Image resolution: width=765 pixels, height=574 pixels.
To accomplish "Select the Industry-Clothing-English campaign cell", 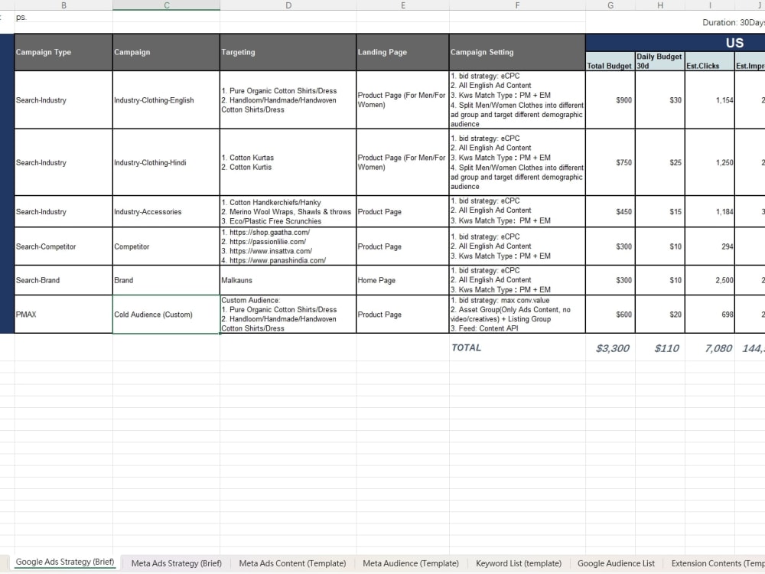I will click(166, 100).
